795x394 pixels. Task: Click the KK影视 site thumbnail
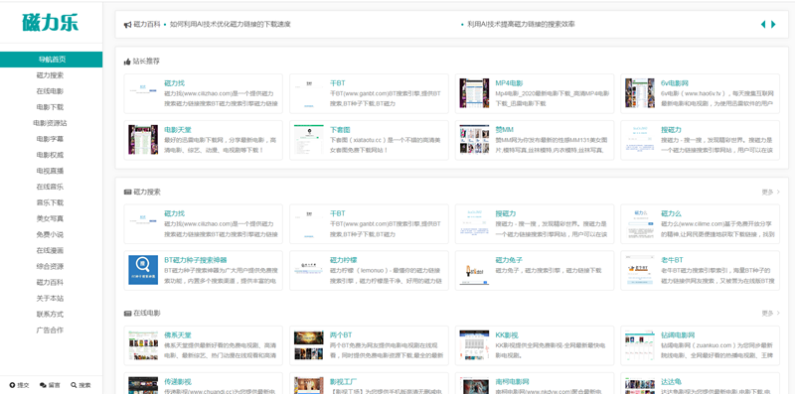pyautogui.click(x=474, y=345)
